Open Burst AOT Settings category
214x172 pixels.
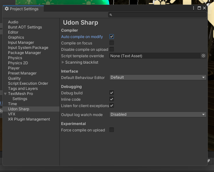click(25, 27)
